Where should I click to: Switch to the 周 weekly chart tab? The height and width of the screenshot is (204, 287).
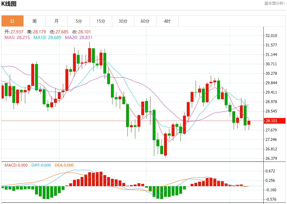coord(34,21)
